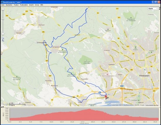Select the red position marker on the map
The image size is (161, 125).
[106, 97]
